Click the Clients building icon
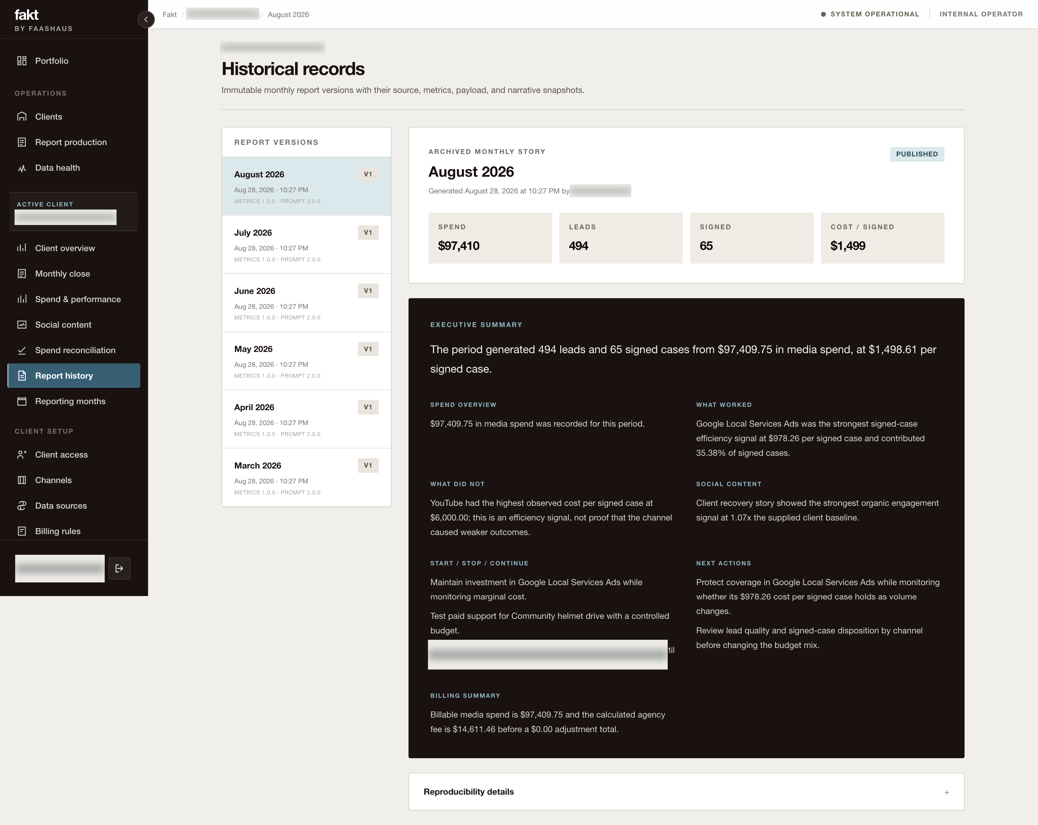1038x825 pixels. point(22,117)
